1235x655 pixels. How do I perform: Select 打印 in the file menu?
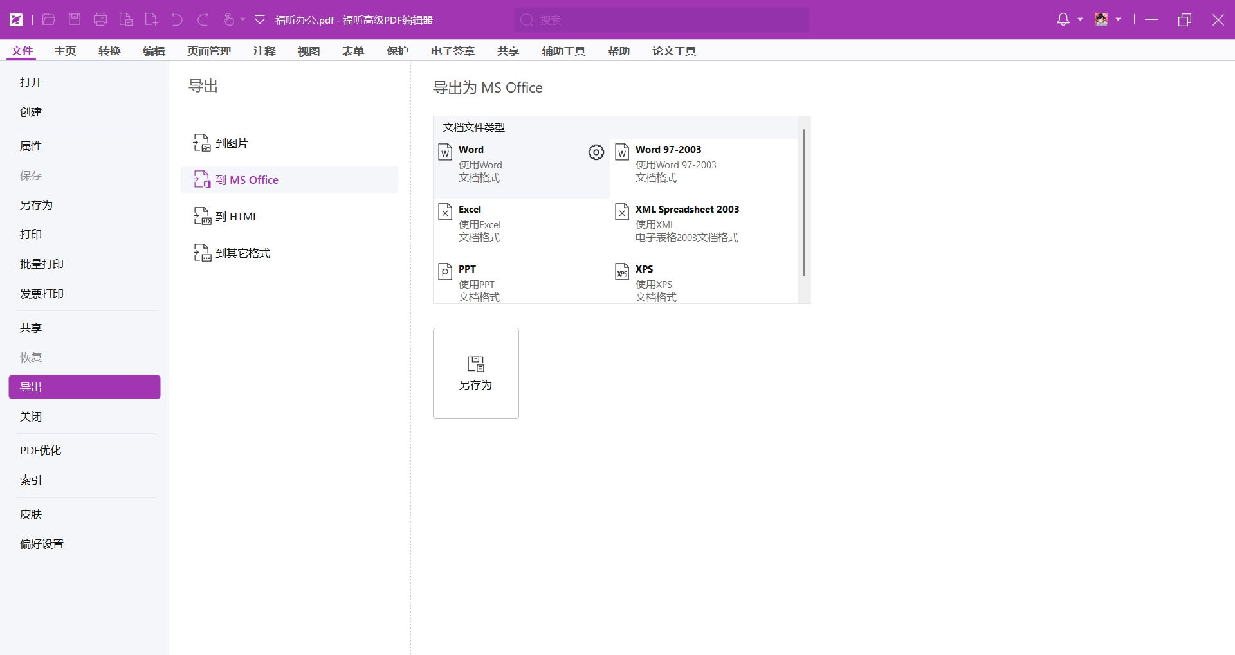(x=84, y=235)
